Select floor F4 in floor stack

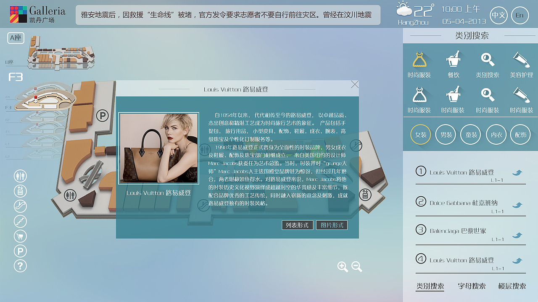pos(8,97)
